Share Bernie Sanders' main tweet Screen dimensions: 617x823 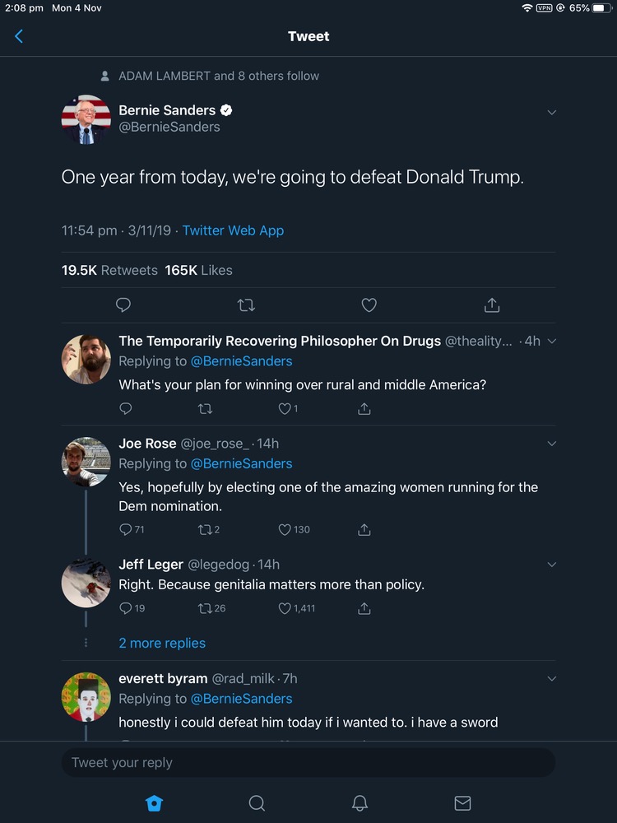pos(492,305)
